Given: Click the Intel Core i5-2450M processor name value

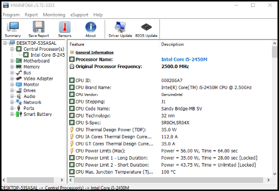Looking at the screenshot, I should (x=184, y=59).
